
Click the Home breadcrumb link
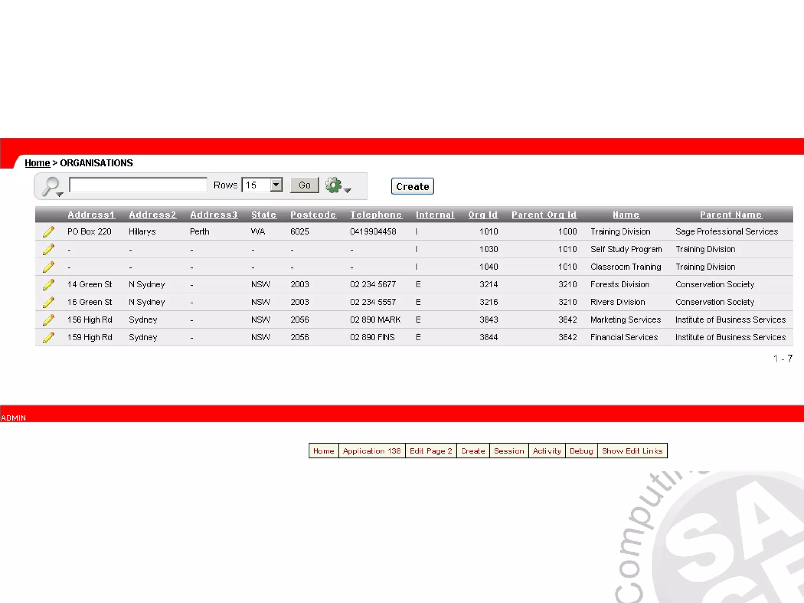(37, 163)
